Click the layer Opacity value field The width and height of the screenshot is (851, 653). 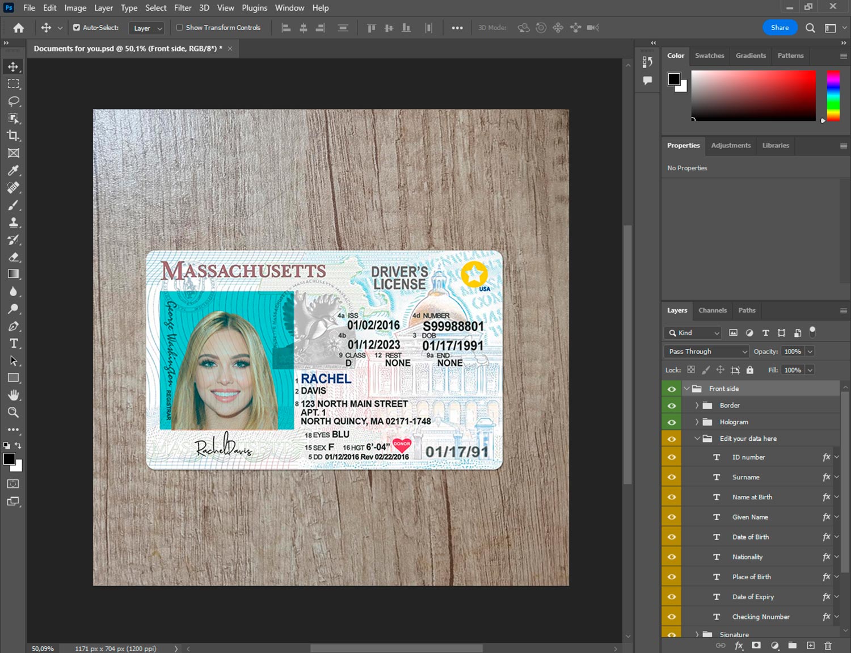pyautogui.click(x=793, y=351)
